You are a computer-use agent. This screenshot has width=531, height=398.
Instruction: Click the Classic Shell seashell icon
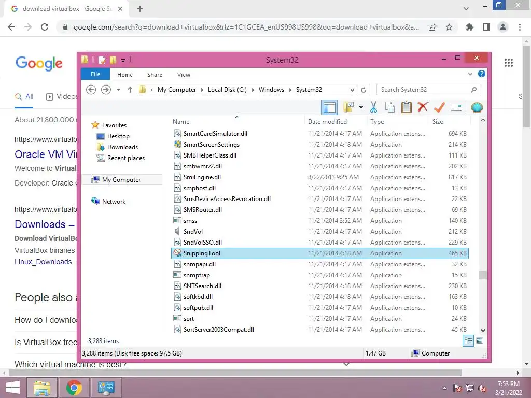click(477, 107)
